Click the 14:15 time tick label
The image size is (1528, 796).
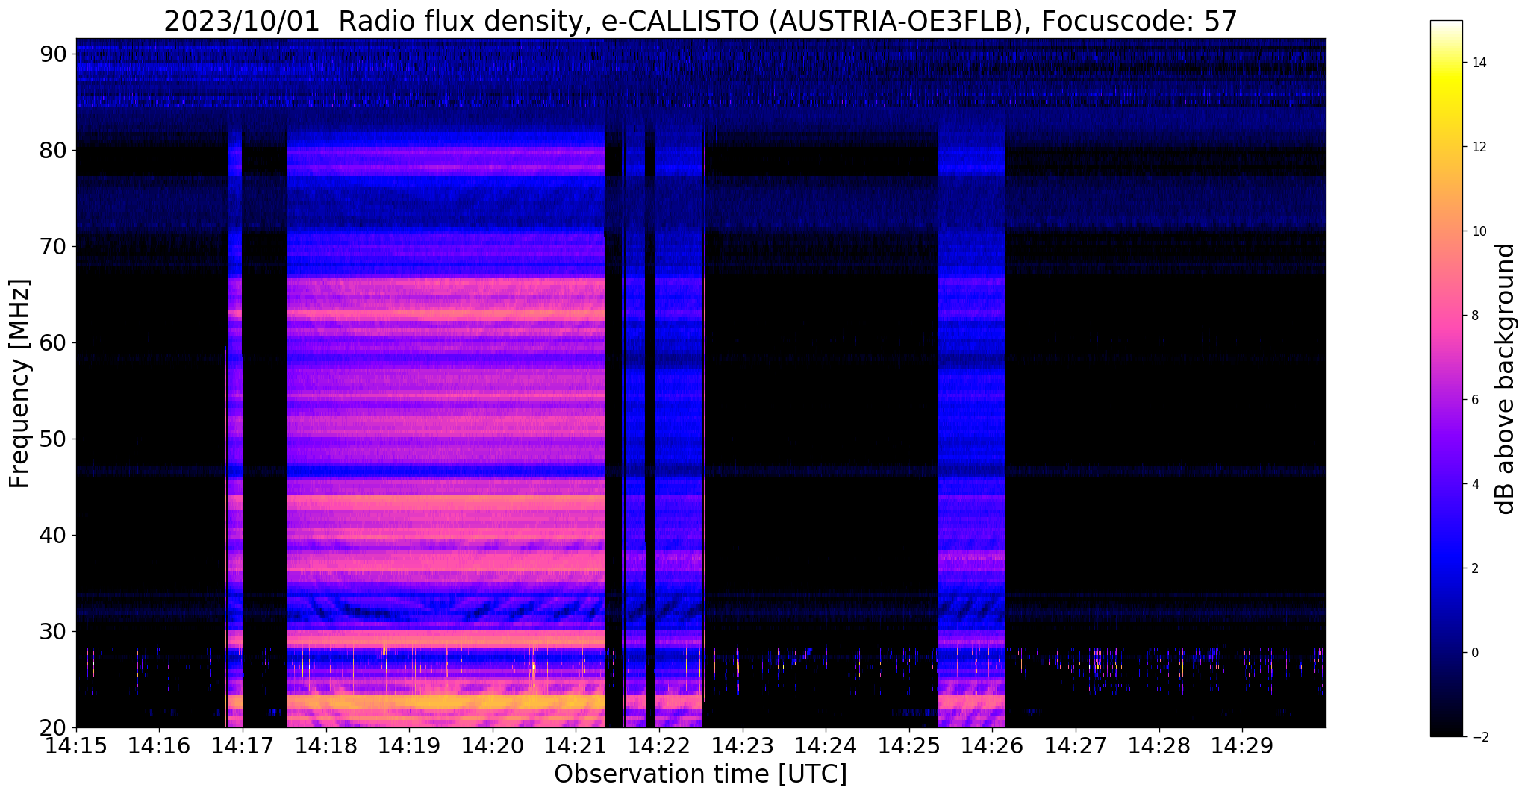click(76, 745)
